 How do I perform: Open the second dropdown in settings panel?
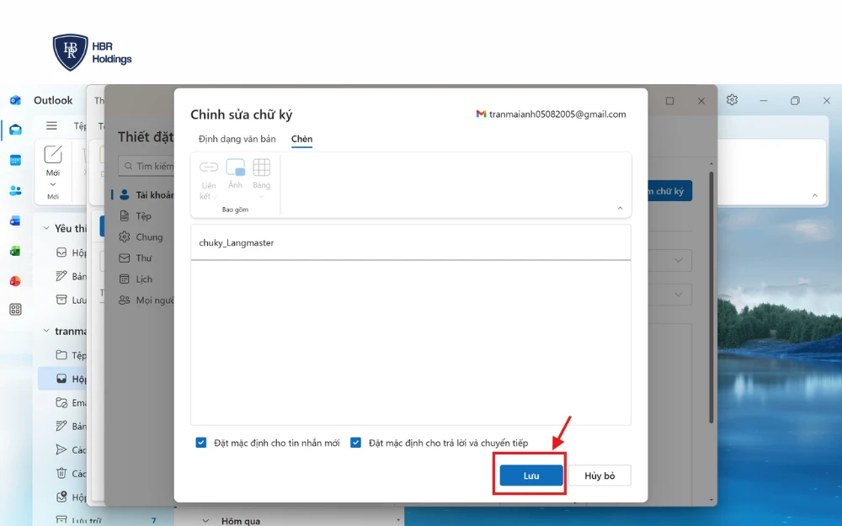[669, 295]
